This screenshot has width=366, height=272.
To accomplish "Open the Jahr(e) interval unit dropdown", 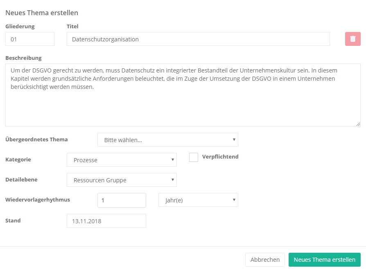I will 198,200.
